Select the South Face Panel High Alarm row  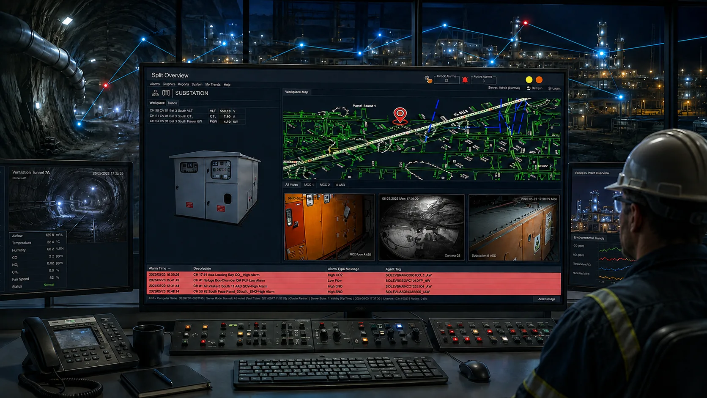tap(353, 291)
